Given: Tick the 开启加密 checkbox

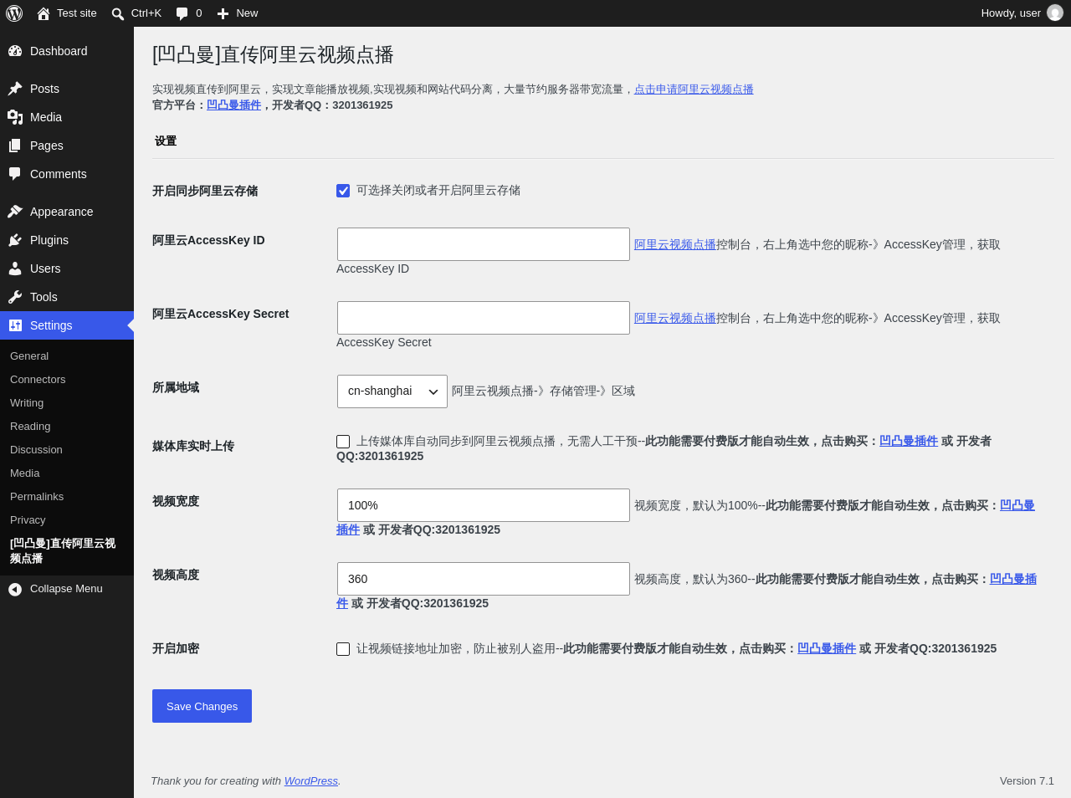Looking at the screenshot, I should tap(343, 649).
